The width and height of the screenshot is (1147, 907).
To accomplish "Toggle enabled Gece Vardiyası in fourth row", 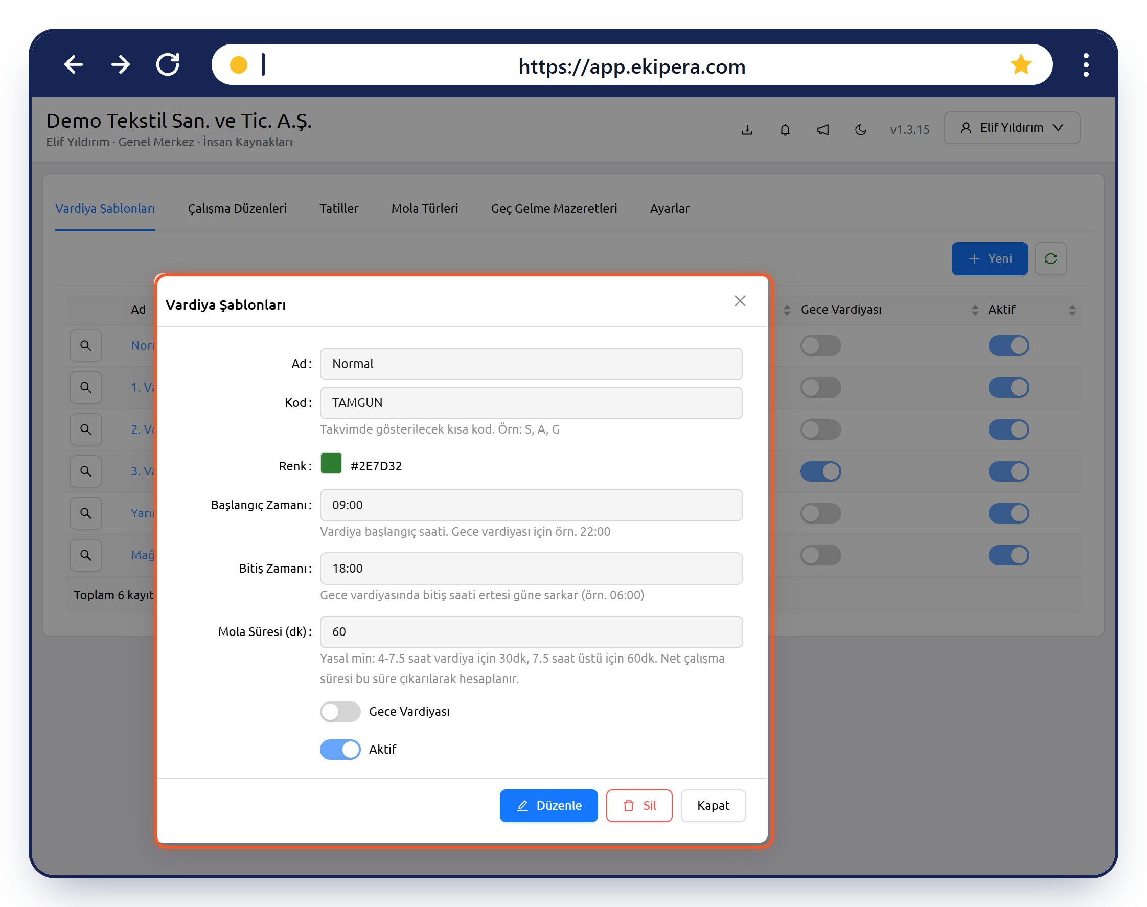I will pyautogui.click(x=820, y=471).
